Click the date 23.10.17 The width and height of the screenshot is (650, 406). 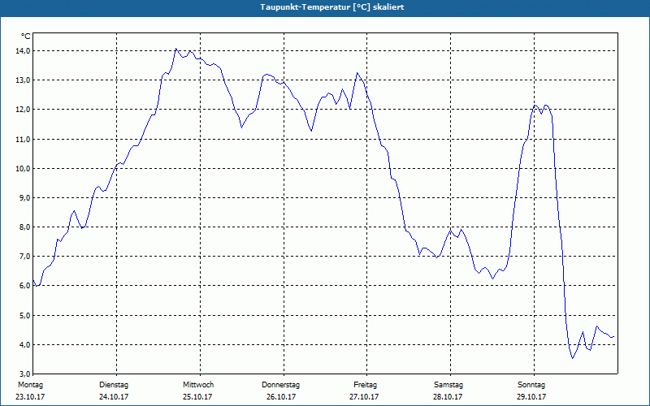pyautogui.click(x=30, y=397)
